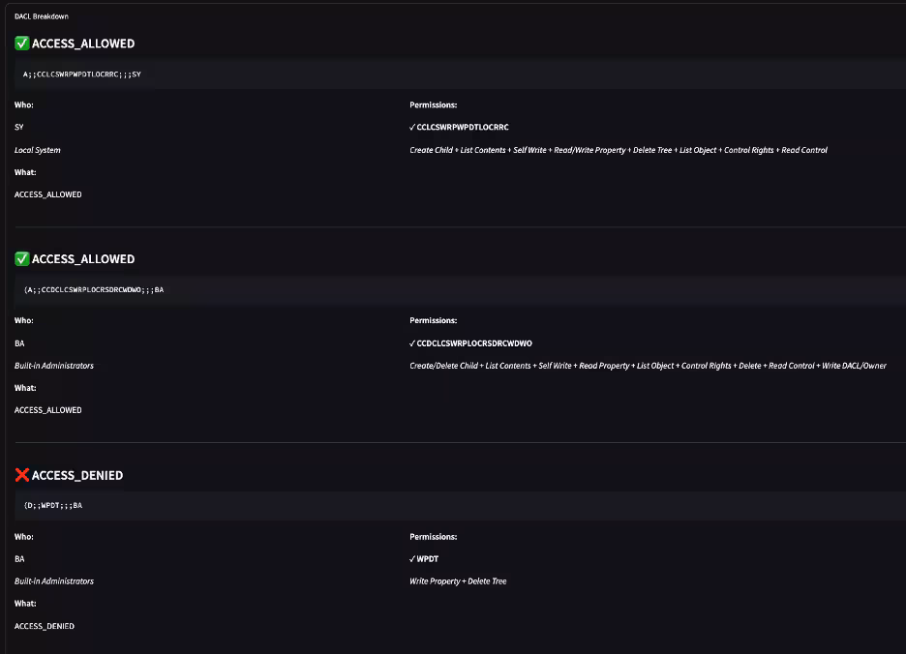Image resolution: width=906 pixels, height=654 pixels.
Task: Click the bold WPDT permission code
Action: (x=428, y=559)
